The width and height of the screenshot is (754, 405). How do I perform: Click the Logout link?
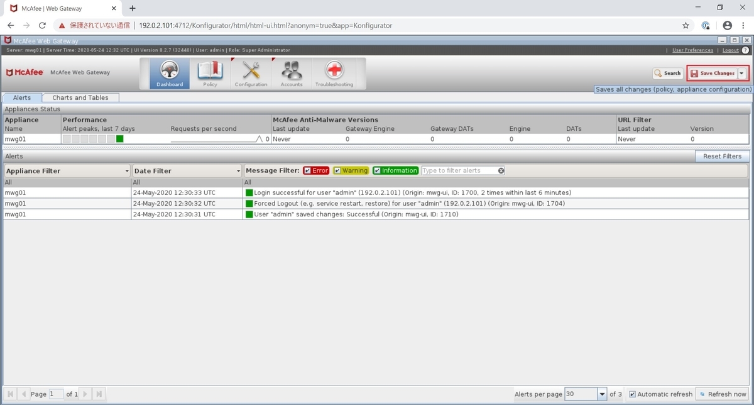pos(731,50)
